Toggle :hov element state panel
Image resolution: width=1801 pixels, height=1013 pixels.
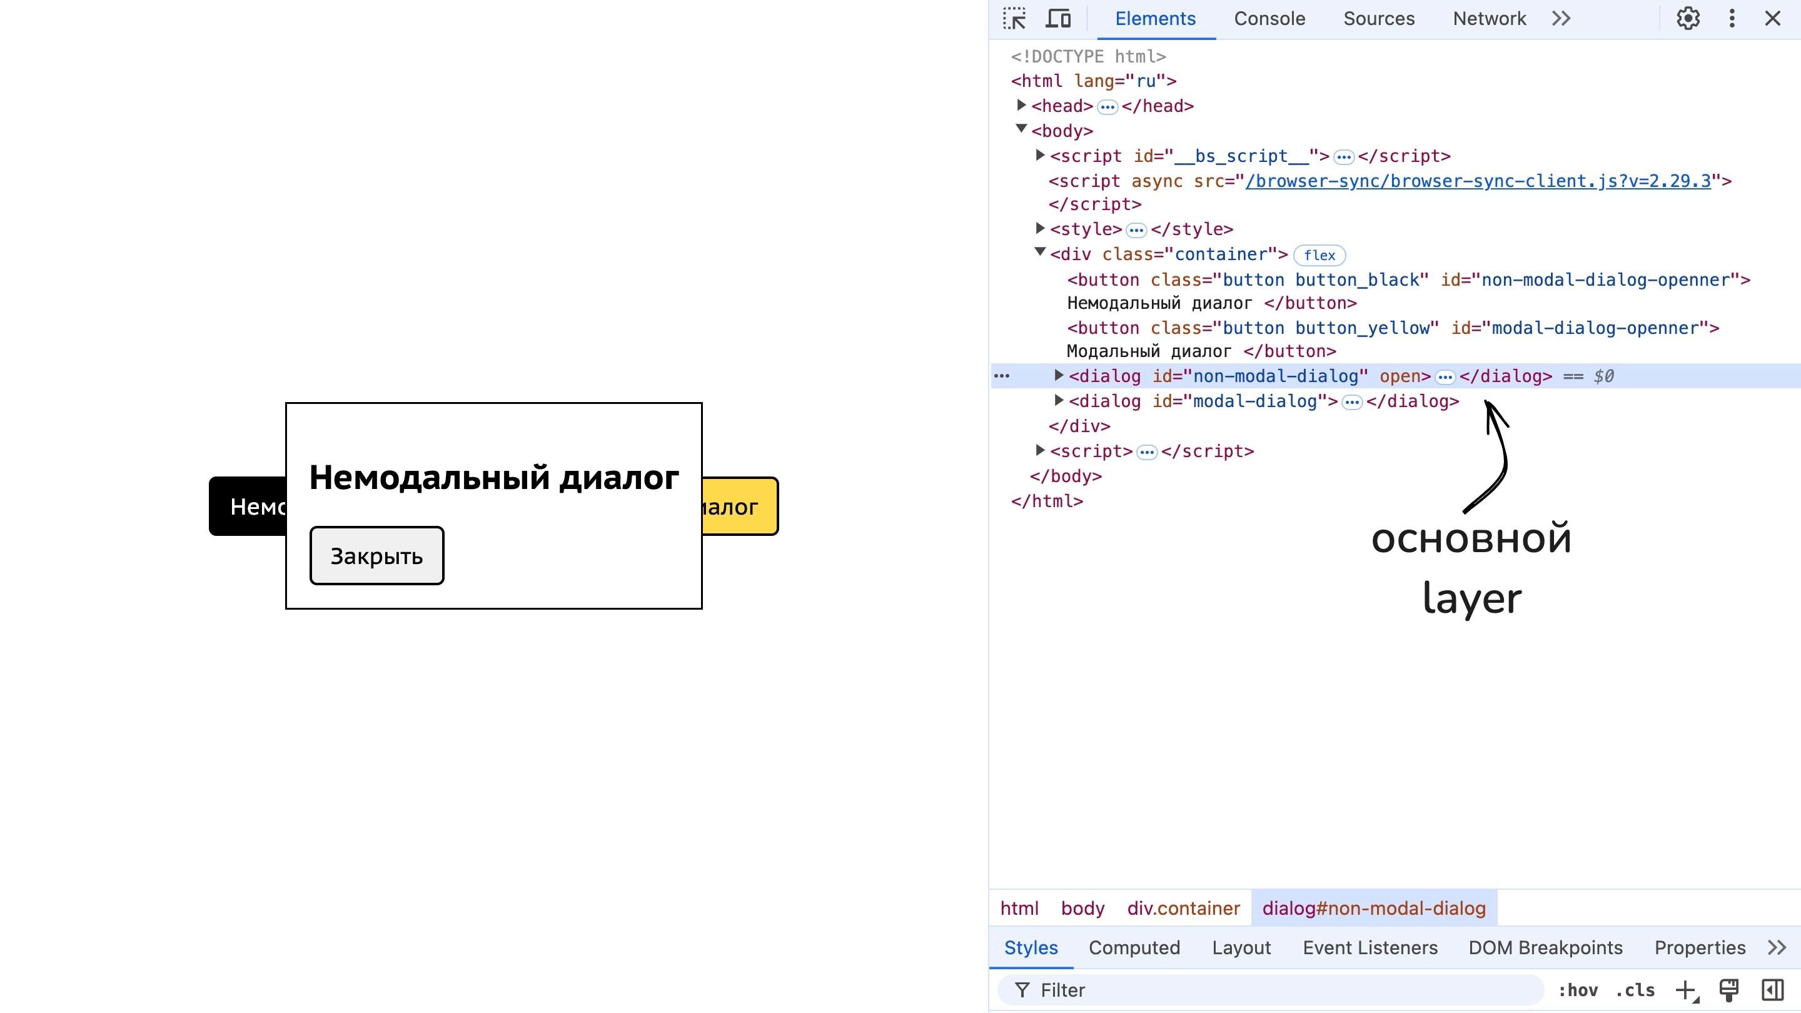pos(1578,990)
